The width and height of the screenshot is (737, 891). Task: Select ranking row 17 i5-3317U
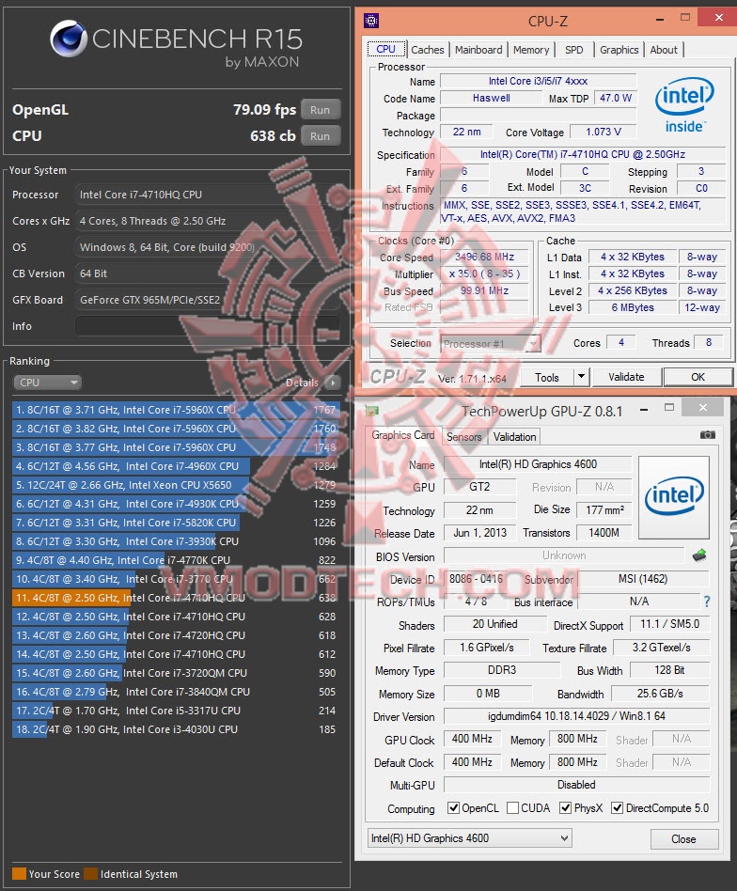point(176,711)
